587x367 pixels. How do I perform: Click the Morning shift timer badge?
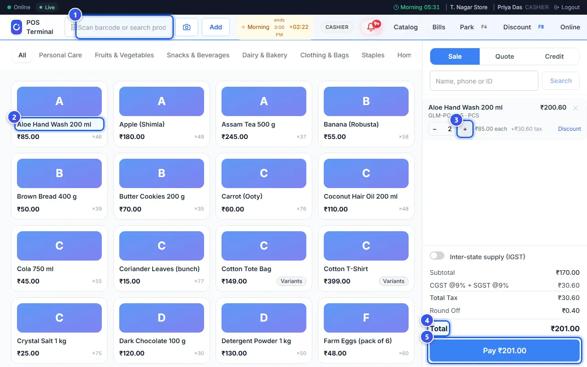(x=275, y=27)
